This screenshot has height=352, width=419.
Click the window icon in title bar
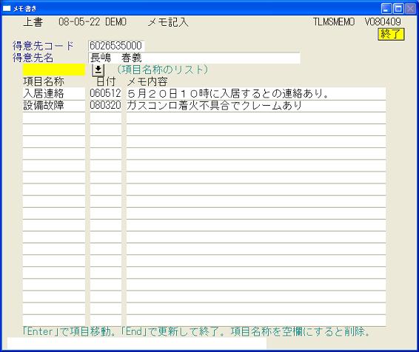tap(7, 9)
